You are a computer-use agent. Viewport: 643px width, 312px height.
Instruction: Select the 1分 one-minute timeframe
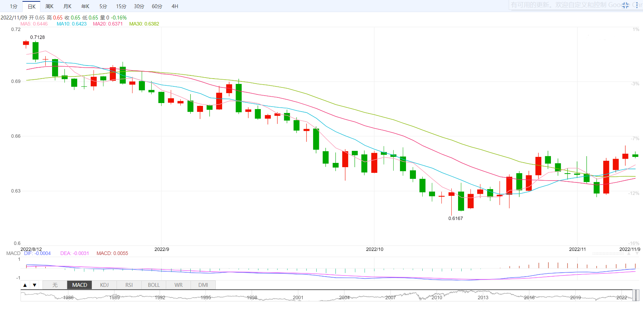point(13,6)
